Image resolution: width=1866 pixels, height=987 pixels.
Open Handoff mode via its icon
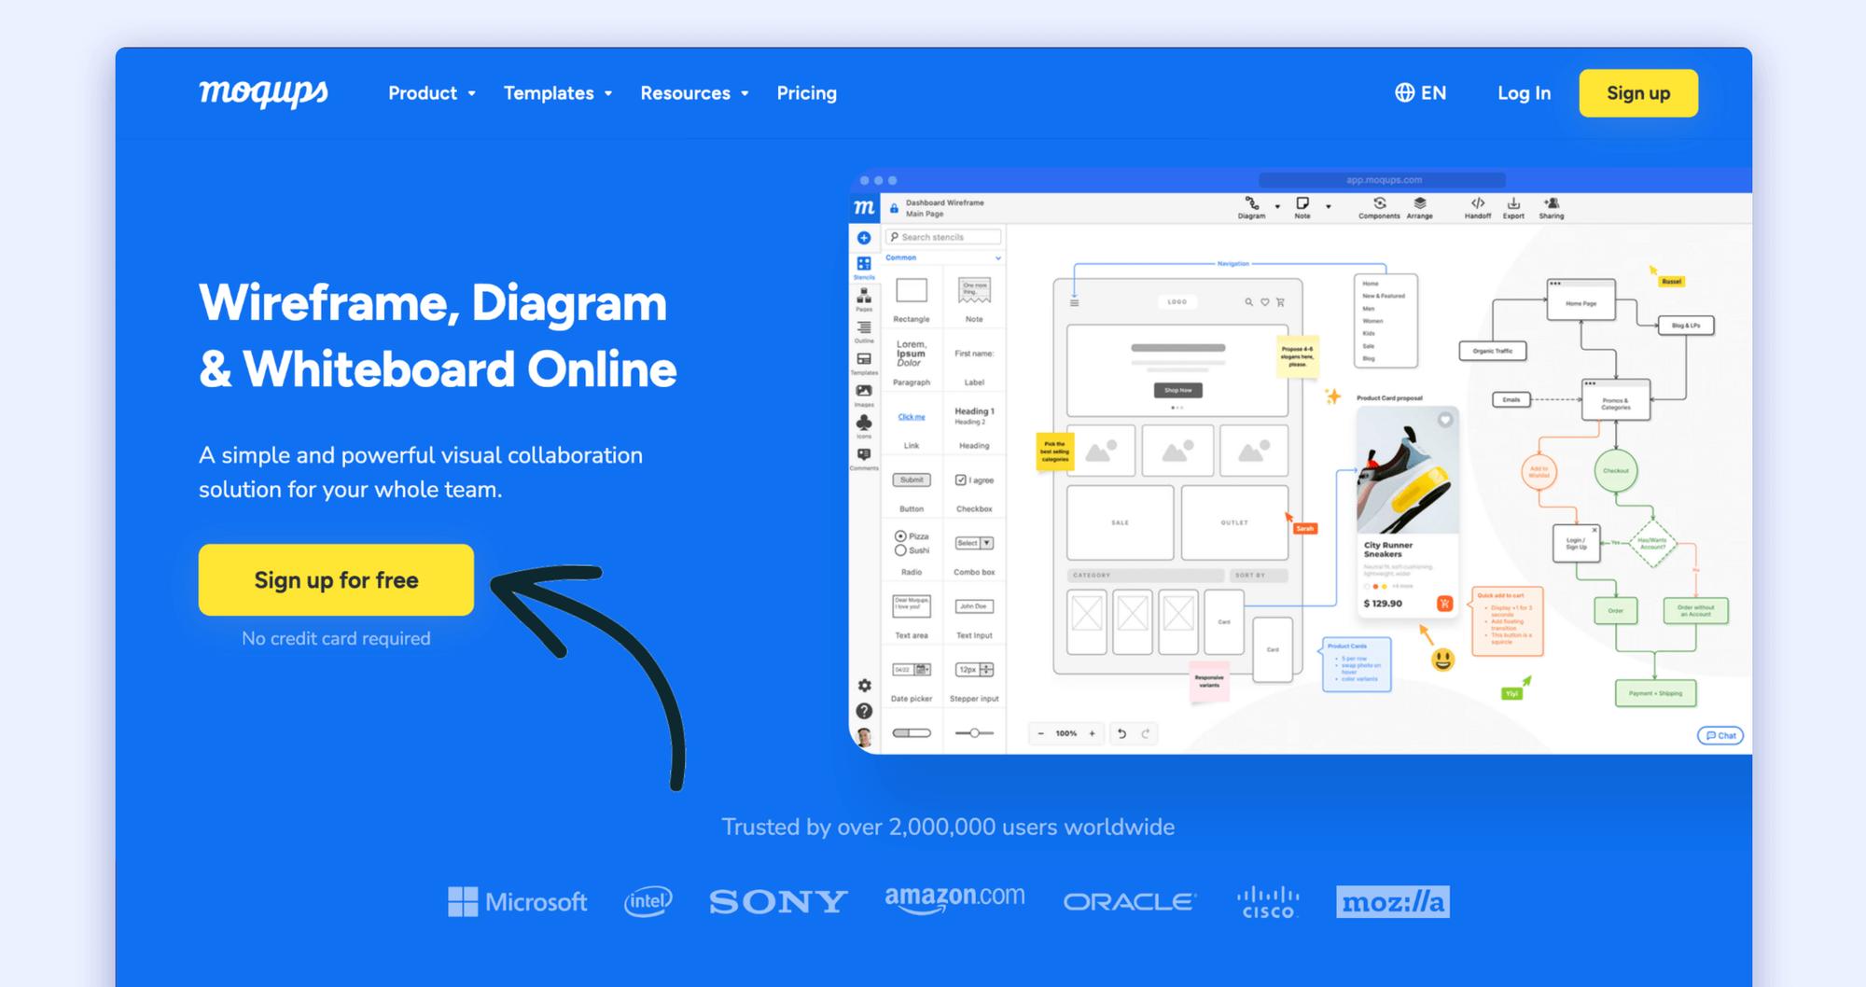point(1478,203)
